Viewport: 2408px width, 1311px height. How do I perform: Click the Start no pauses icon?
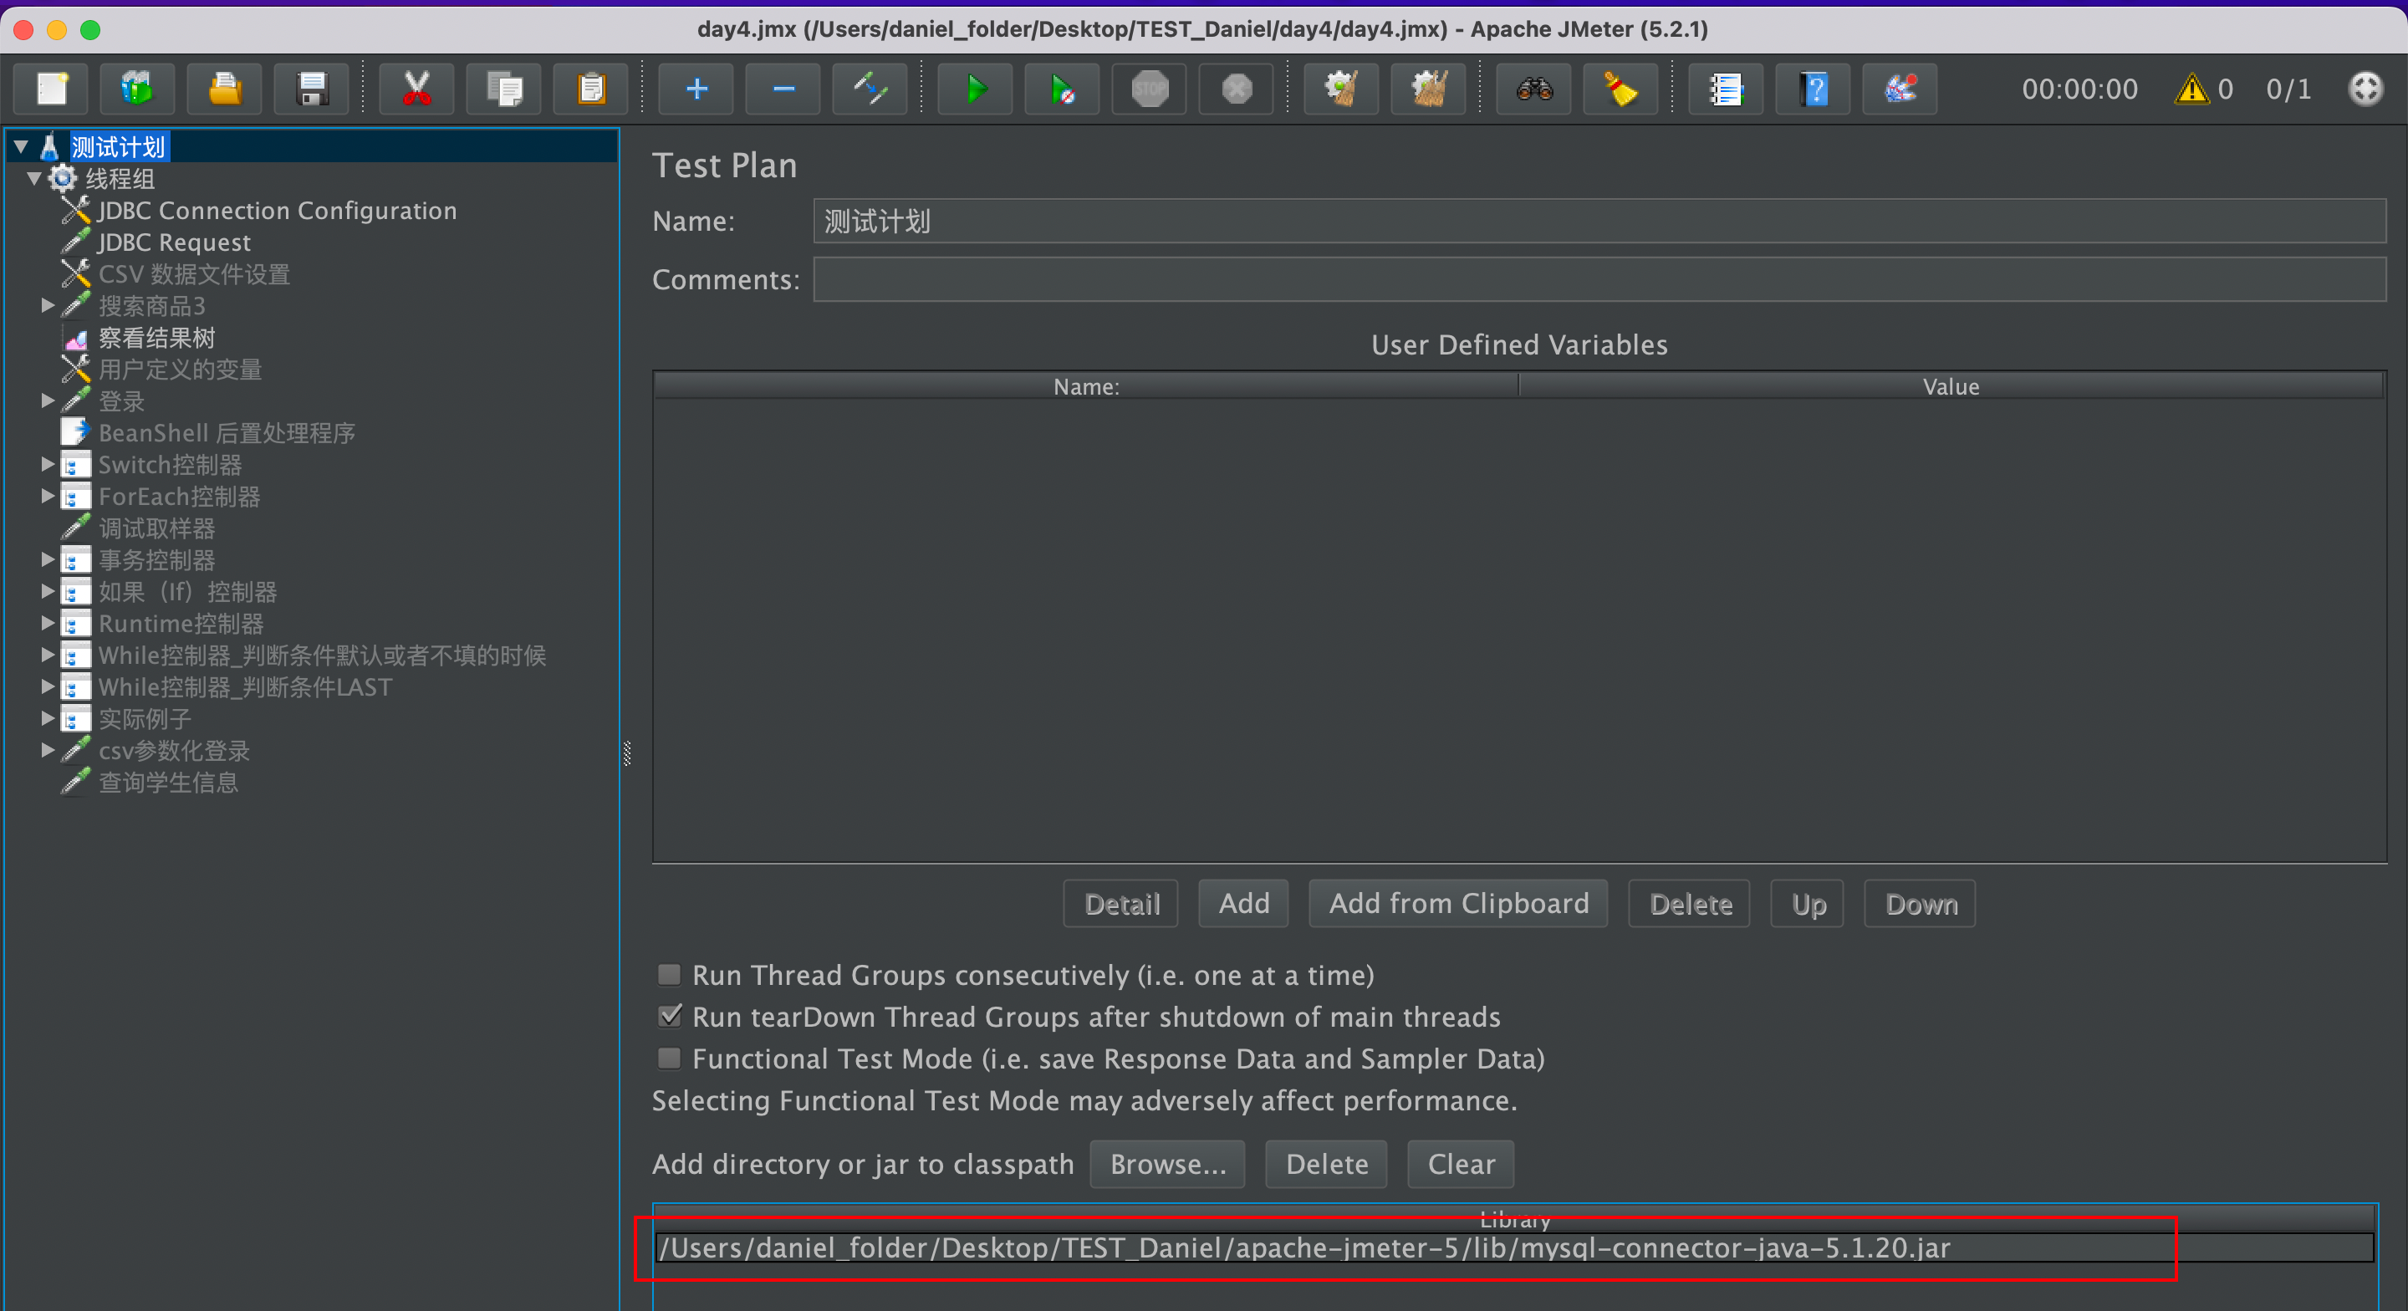[1062, 89]
